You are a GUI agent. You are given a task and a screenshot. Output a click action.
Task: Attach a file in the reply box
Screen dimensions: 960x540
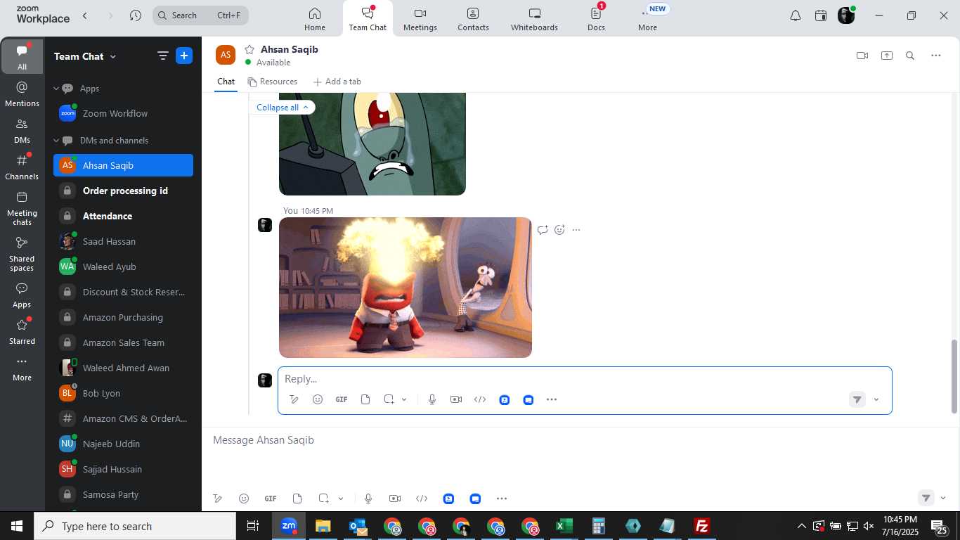pyautogui.click(x=365, y=399)
